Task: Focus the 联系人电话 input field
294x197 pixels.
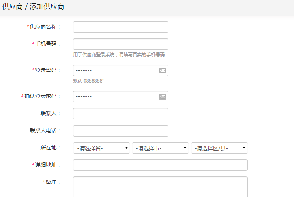Action: point(120,131)
